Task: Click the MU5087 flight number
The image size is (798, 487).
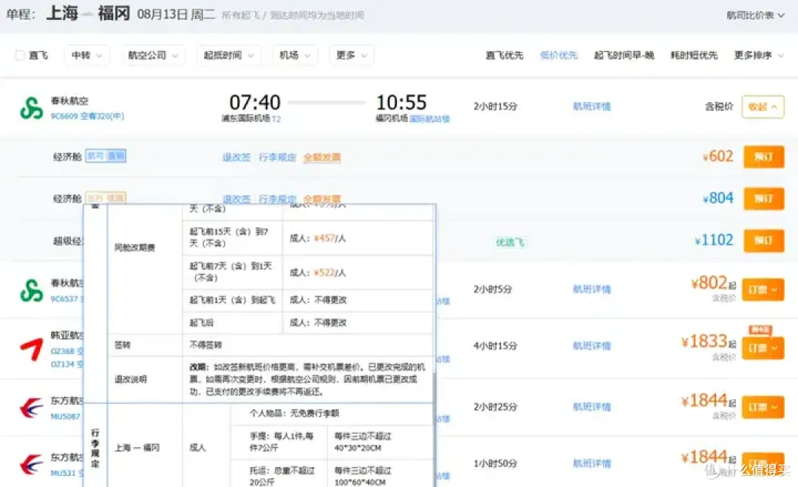Action: click(x=65, y=416)
